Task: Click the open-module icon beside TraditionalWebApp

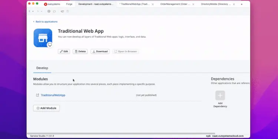Action: [x=37, y=95]
